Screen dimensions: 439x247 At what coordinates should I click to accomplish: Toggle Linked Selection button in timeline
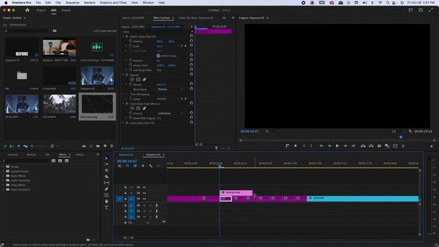pyautogui.click(x=135, y=166)
